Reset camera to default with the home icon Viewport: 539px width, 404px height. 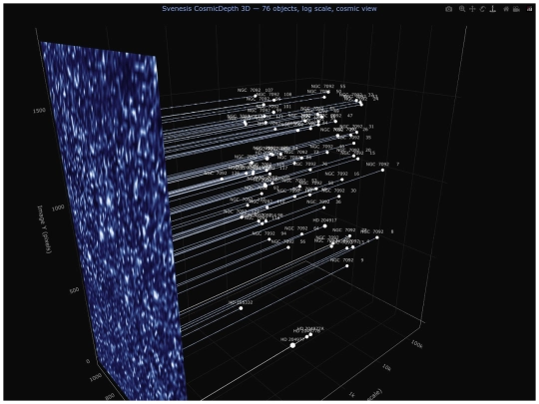pyautogui.click(x=506, y=9)
